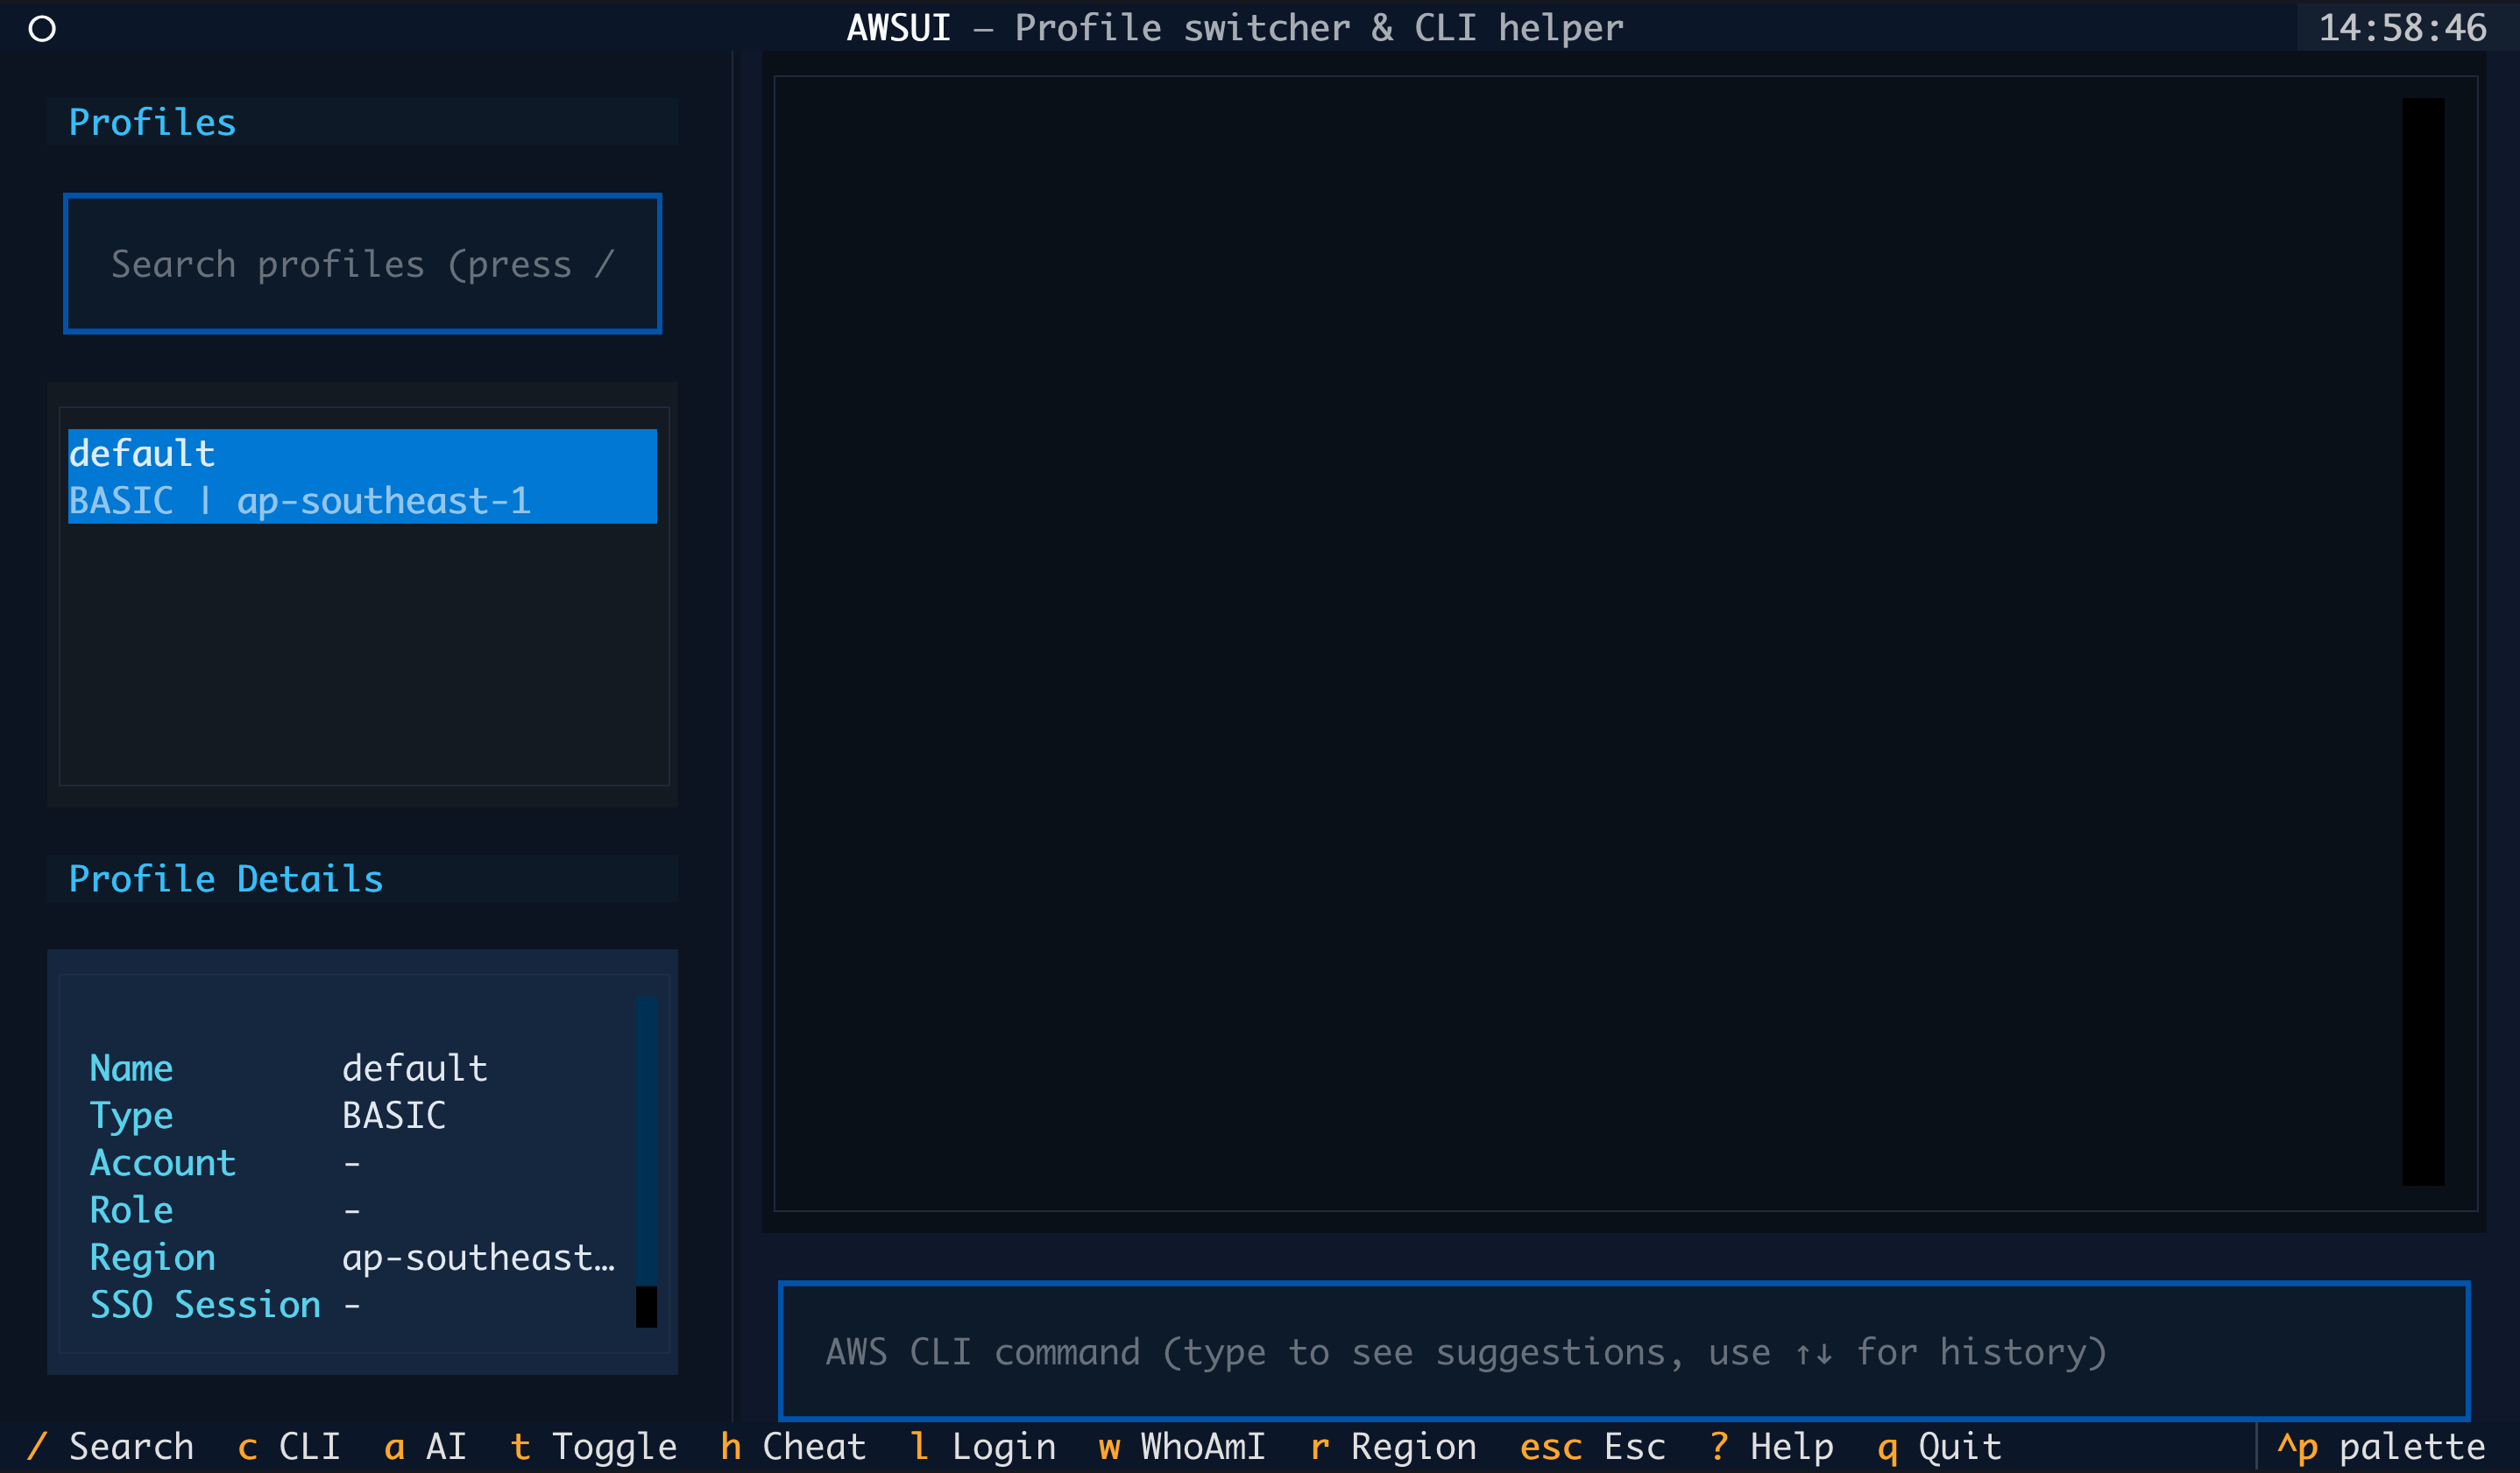Open the command palette via ^p
The height and width of the screenshot is (1473, 2520).
point(2381,1447)
